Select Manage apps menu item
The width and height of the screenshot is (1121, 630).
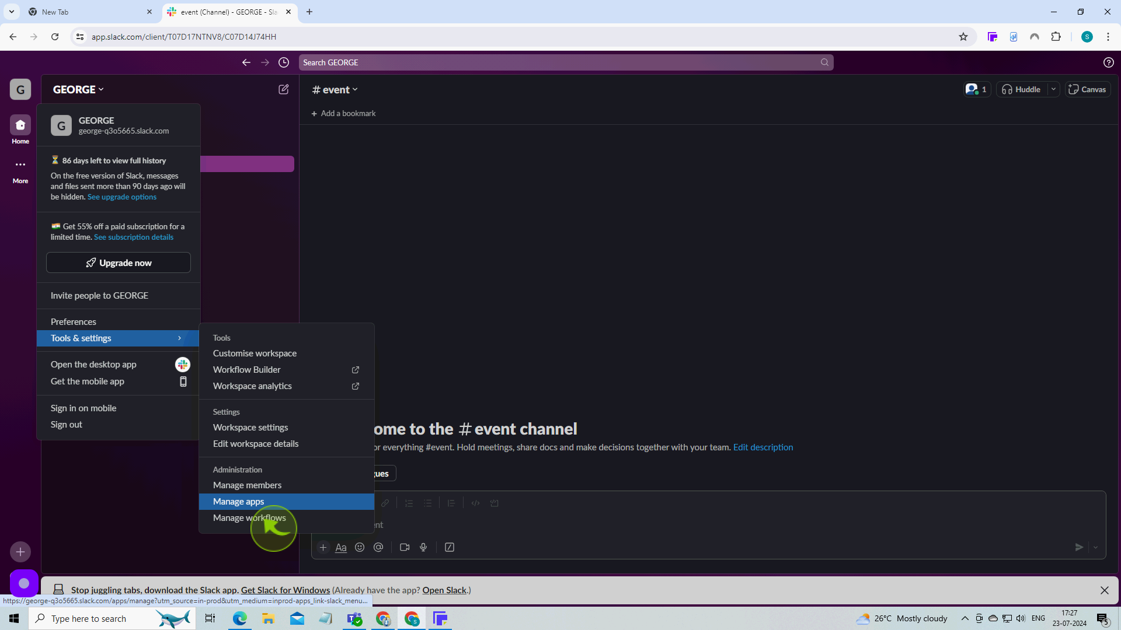pos(286,502)
